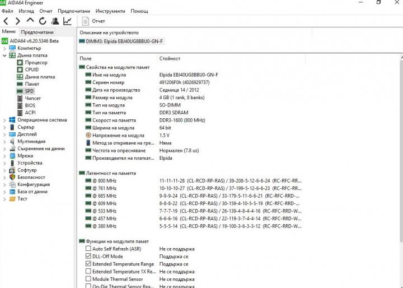The image size is (403, 288).
Task: Open the Помощ menu
Action: click(139, 11)
